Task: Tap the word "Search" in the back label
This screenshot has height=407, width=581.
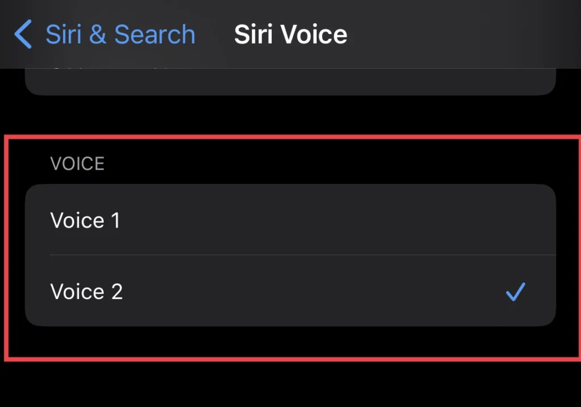Action: coord(155,34)
